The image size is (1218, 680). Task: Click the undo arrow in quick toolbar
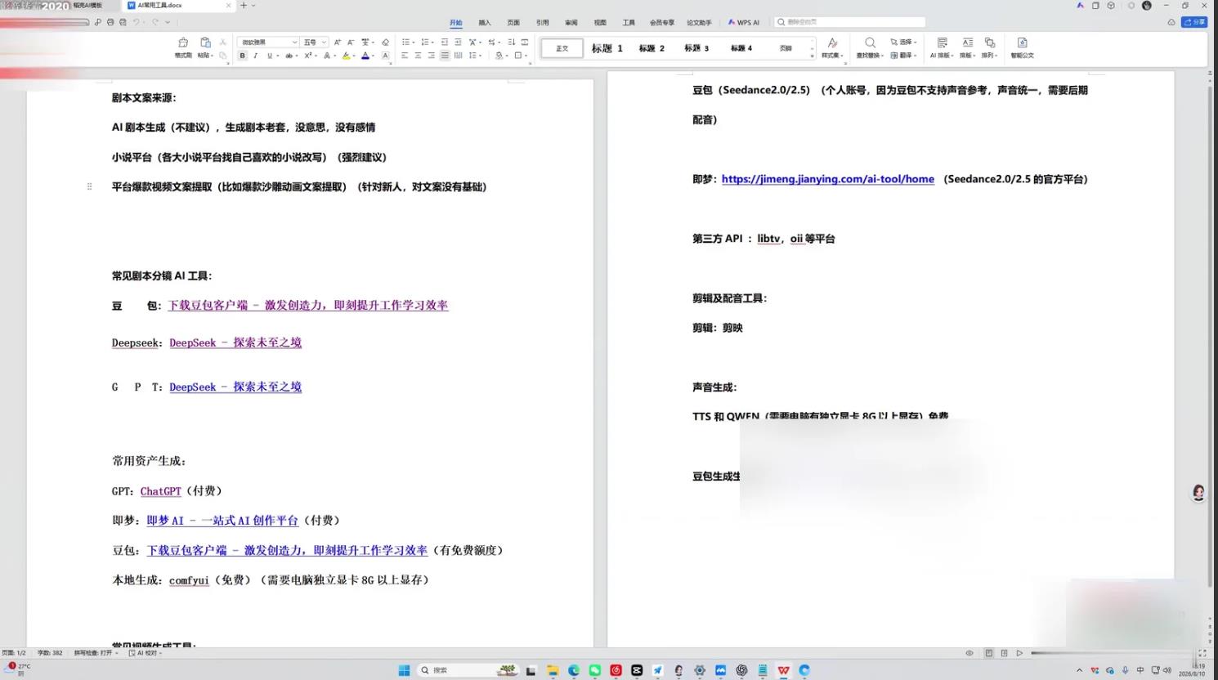(137, 22)
